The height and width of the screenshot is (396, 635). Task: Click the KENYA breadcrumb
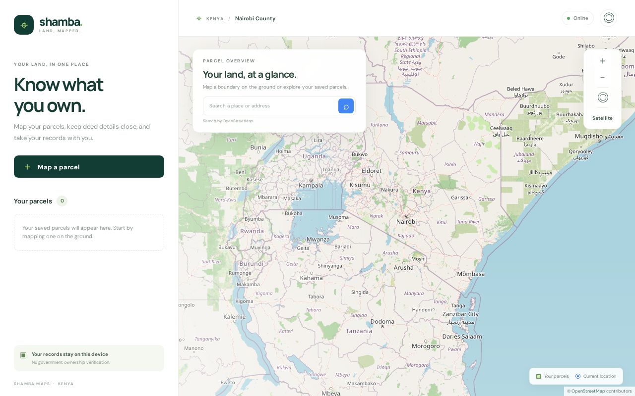pos(215,19)
